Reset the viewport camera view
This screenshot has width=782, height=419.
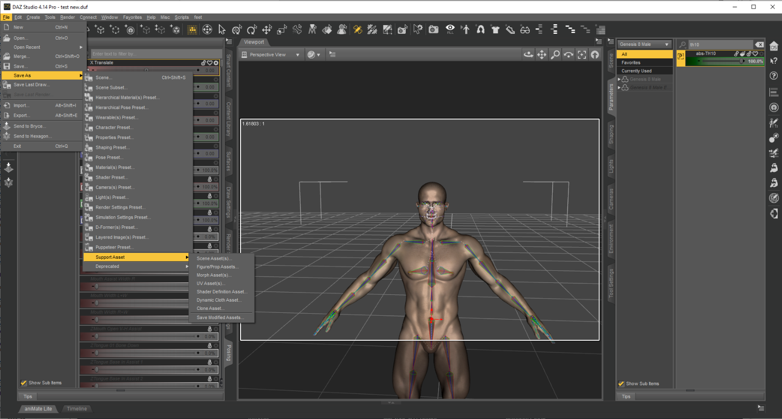pyautogui.click(x=595, y=55)
